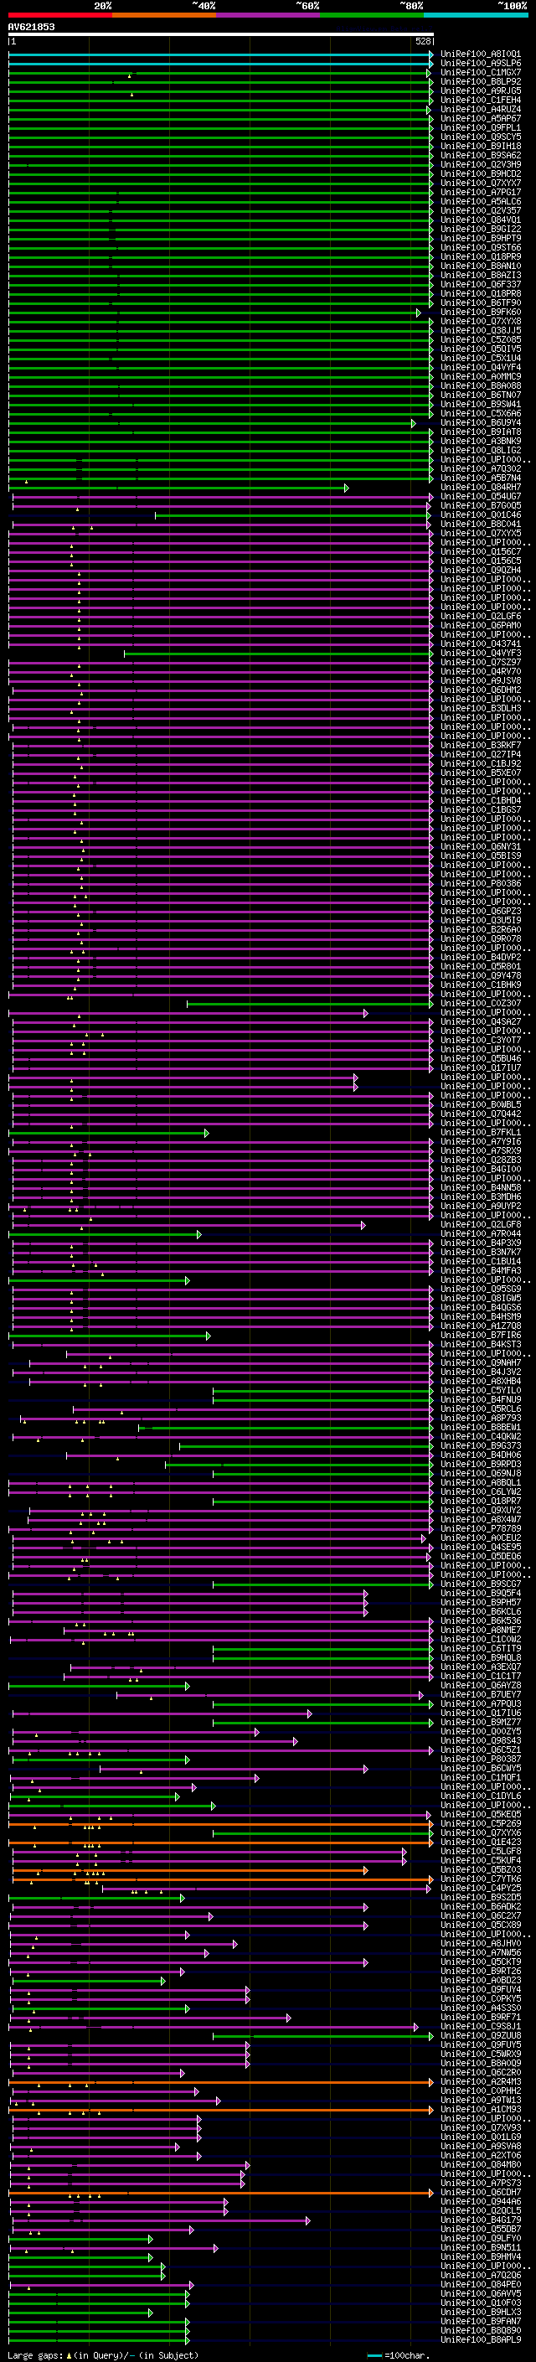Click the UniRef100_A8IOQ1 hit label
The image size is (536, 2362).
(x=480, y=54)
